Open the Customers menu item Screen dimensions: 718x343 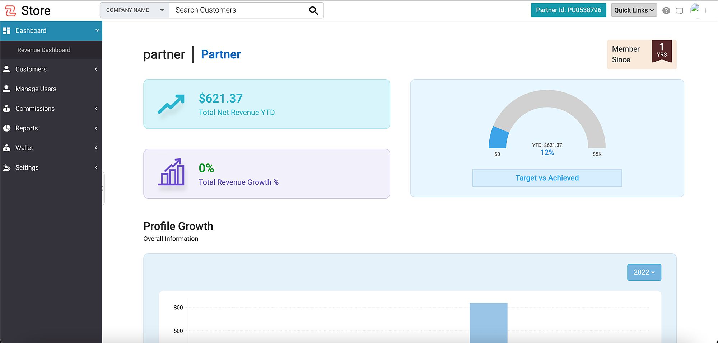click(51, 69)
